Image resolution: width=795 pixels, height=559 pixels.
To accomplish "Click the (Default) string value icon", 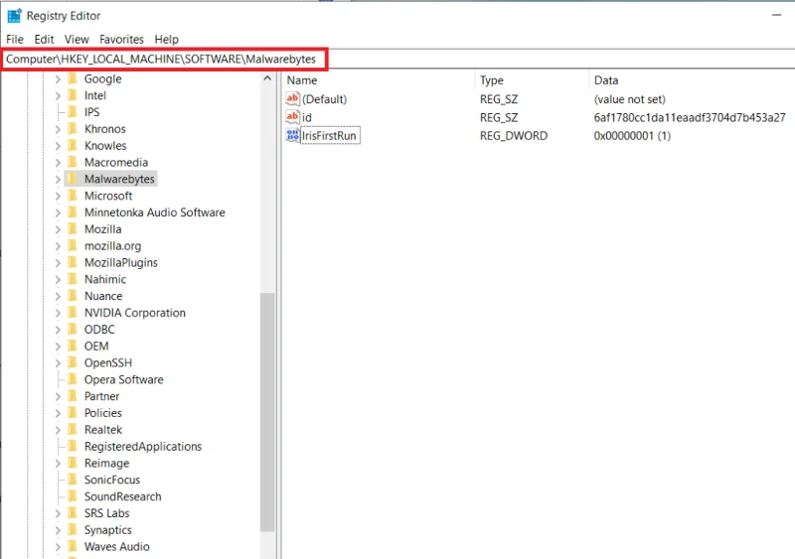I will [x=292, y=99].
